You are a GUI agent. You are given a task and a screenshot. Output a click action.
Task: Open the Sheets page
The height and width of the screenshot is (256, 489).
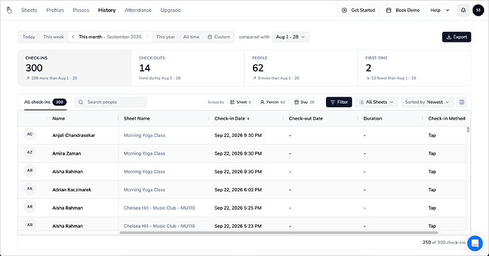29,11
